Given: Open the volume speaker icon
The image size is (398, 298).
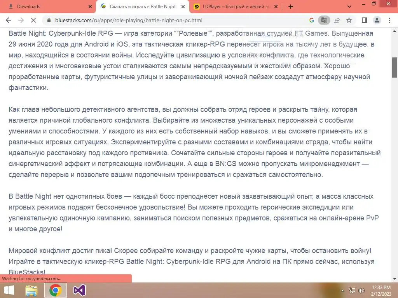Looking at the screenshot, I should tap(361, 291).
